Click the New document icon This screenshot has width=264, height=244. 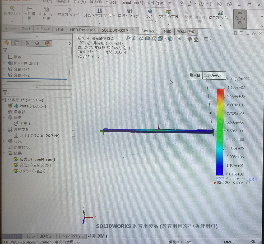pos(189,3)
